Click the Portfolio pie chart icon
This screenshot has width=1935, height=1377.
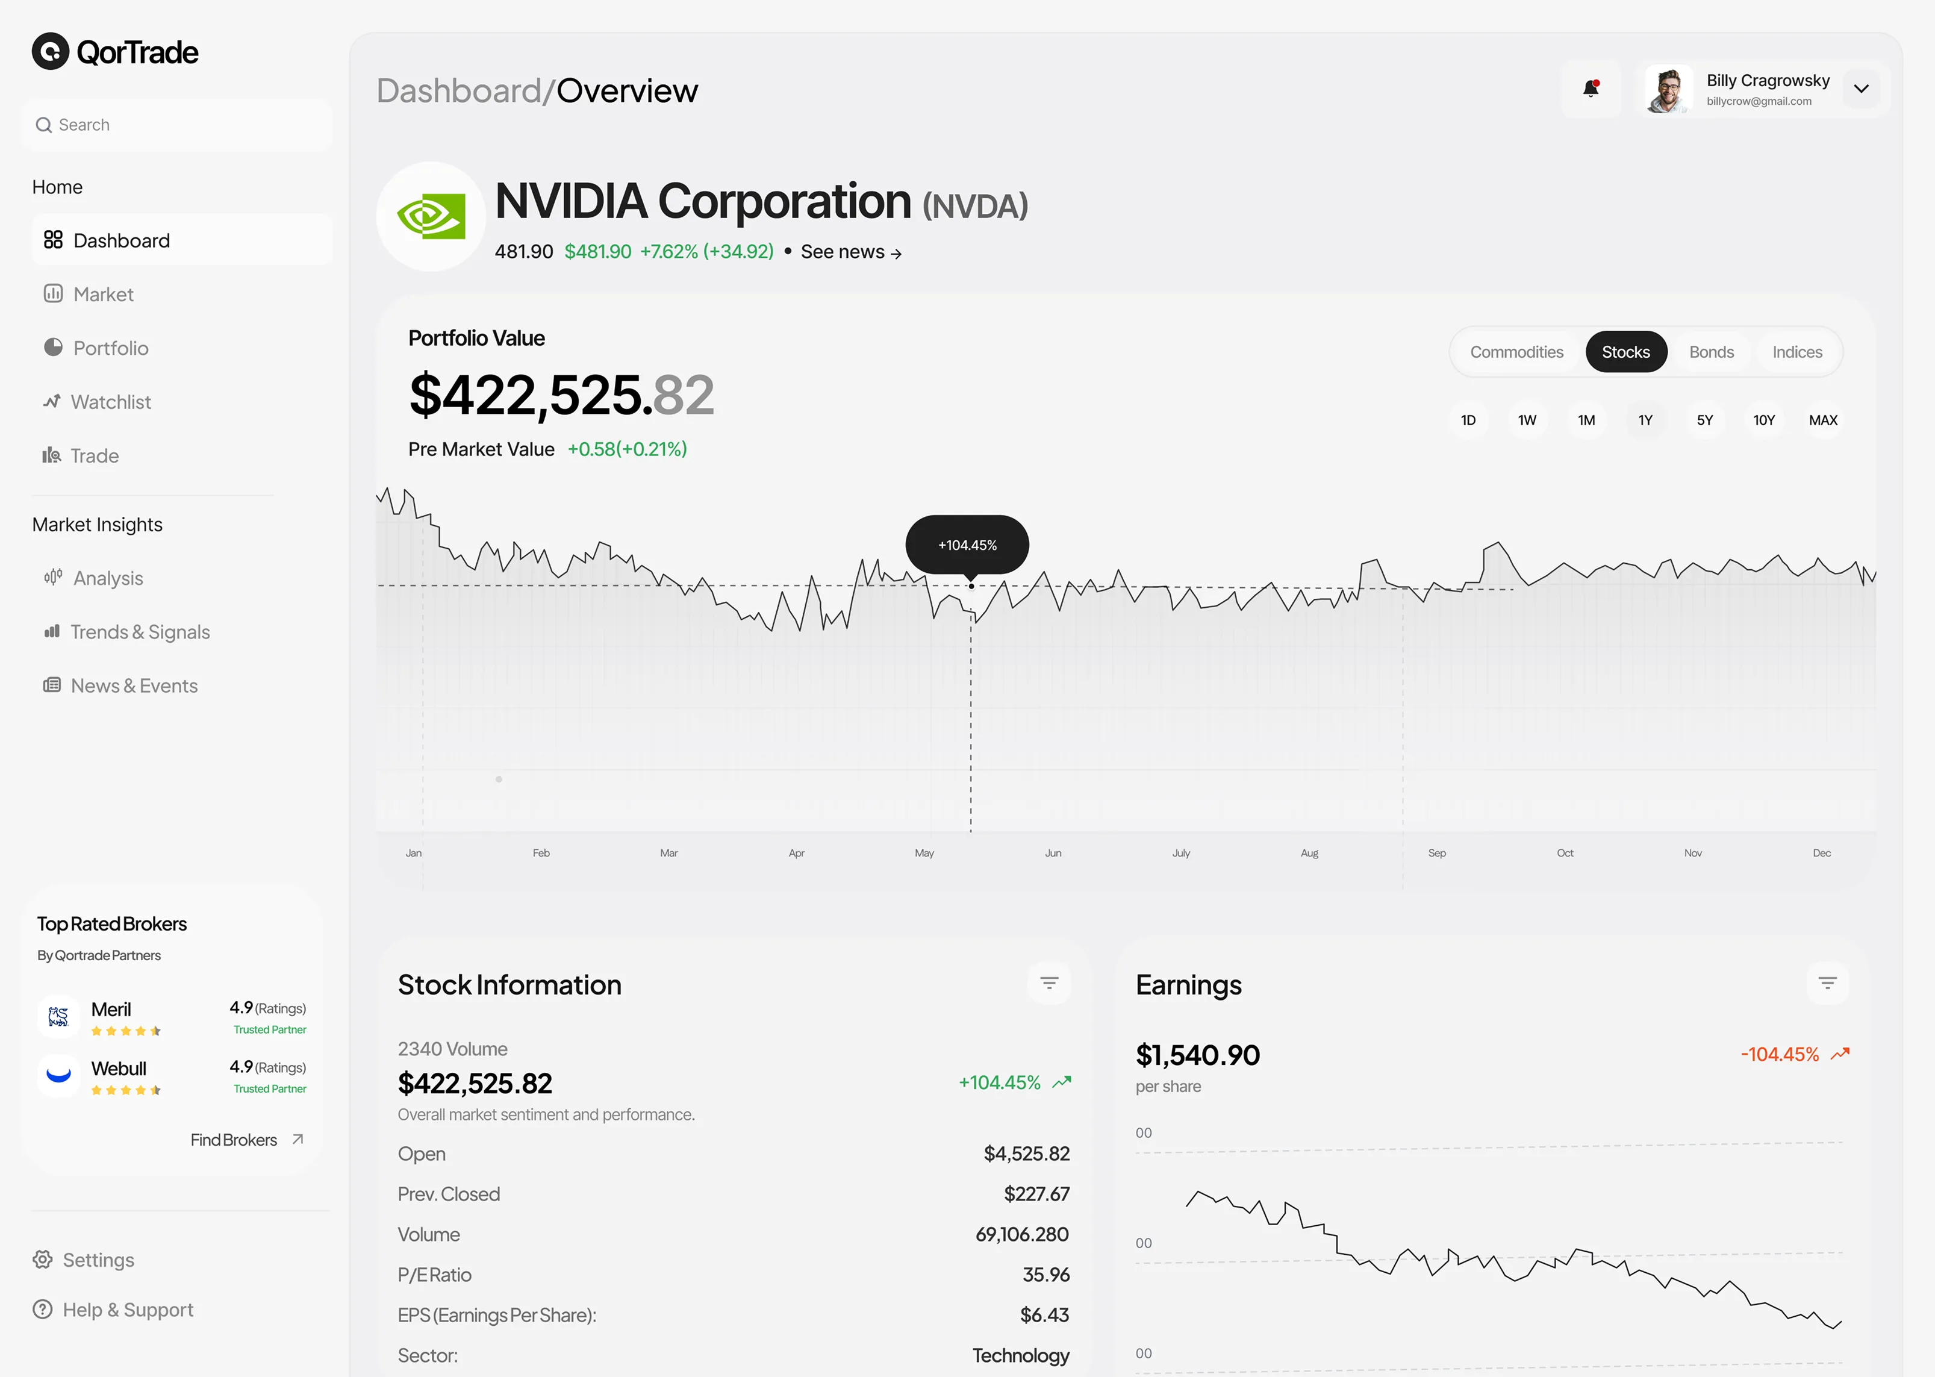click(x=54, y=348)
